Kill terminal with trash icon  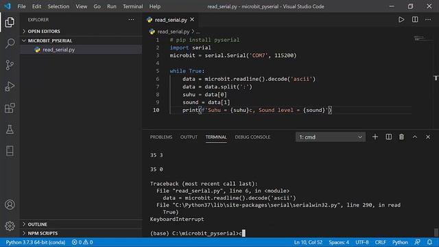coord(401,137)
